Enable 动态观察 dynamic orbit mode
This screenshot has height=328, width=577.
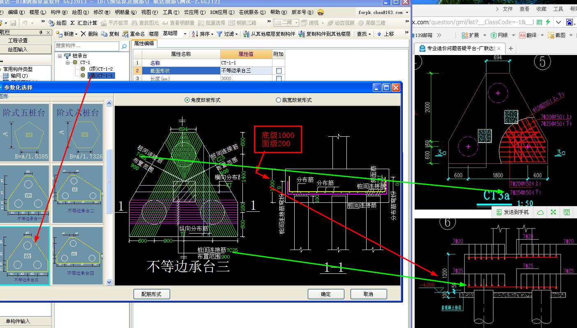pos(346,22)
